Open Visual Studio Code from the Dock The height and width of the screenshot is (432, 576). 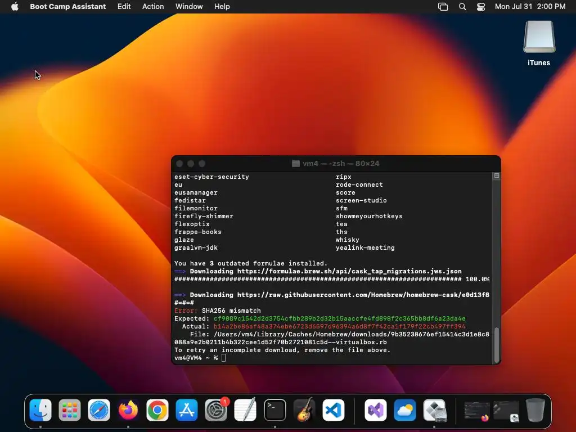click(x=334, y=410)
